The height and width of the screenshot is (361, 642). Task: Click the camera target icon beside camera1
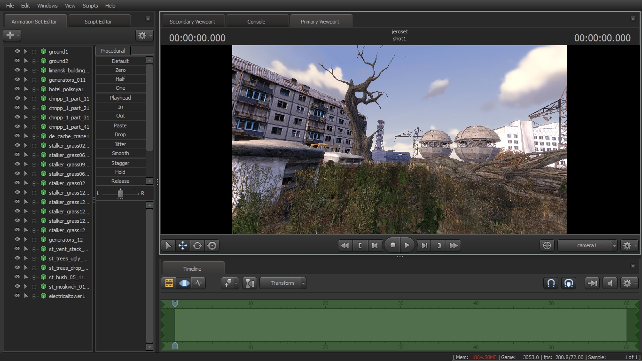click(x=547, y=245)
